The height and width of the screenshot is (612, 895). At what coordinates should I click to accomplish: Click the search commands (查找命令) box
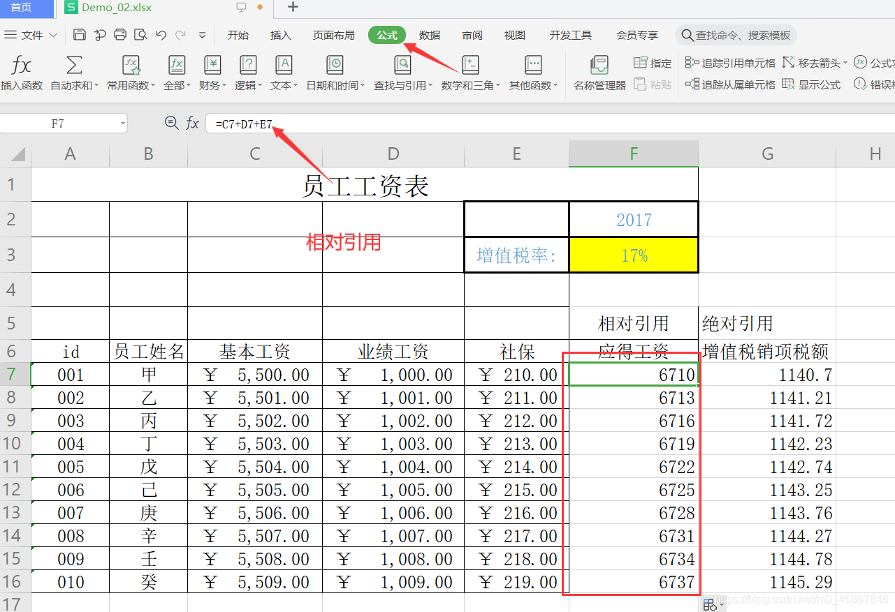[x=736, y=35]
